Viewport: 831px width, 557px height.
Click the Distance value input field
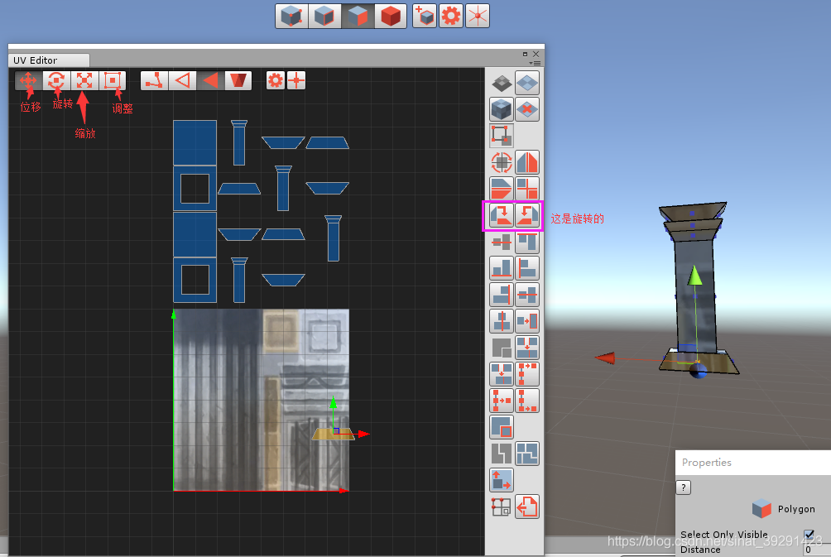(817, 550)
